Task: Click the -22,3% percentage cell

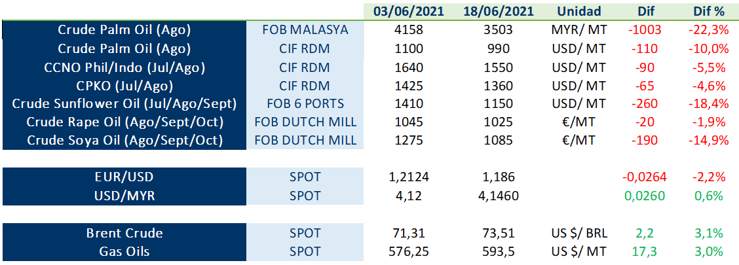Action: [708, 30]
